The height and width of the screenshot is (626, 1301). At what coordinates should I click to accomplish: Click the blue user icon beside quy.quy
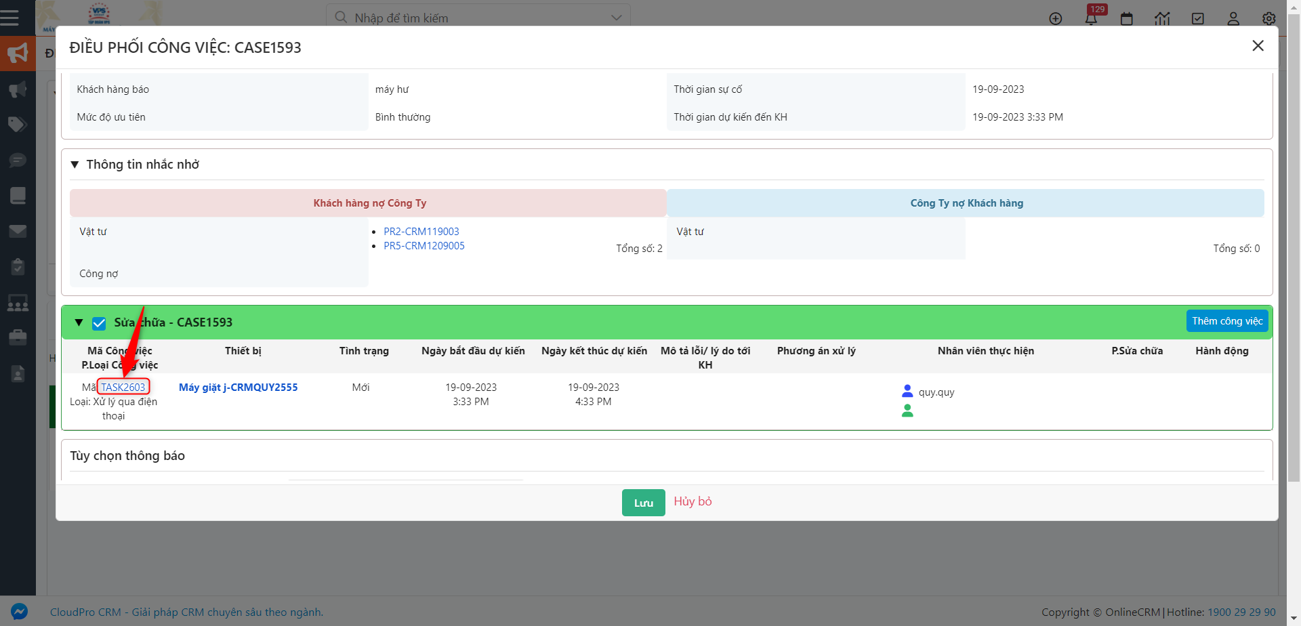[907, 391]
